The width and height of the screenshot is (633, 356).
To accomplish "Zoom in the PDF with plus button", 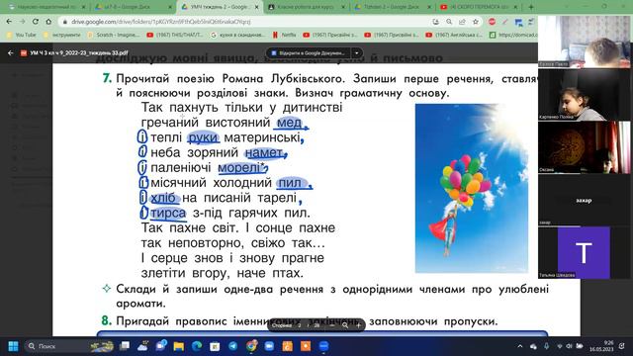I will pyautogui.click(x=358, y=325).
